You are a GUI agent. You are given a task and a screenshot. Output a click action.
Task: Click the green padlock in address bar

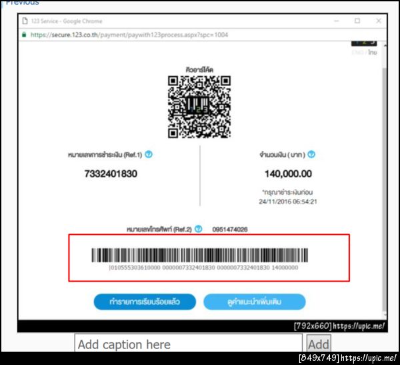click(x=24, y=35)
